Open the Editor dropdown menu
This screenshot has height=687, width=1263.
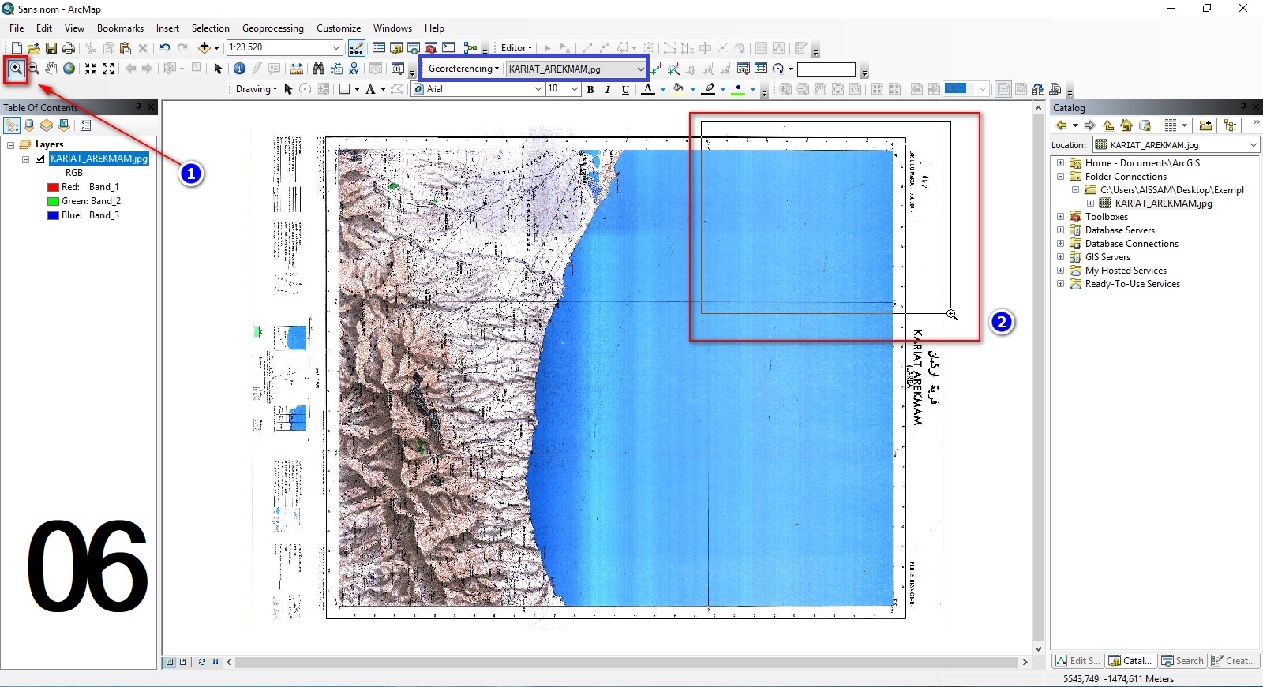(516, 48)
